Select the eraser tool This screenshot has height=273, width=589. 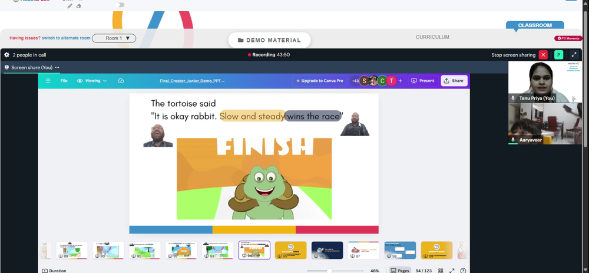click(79, 6)
